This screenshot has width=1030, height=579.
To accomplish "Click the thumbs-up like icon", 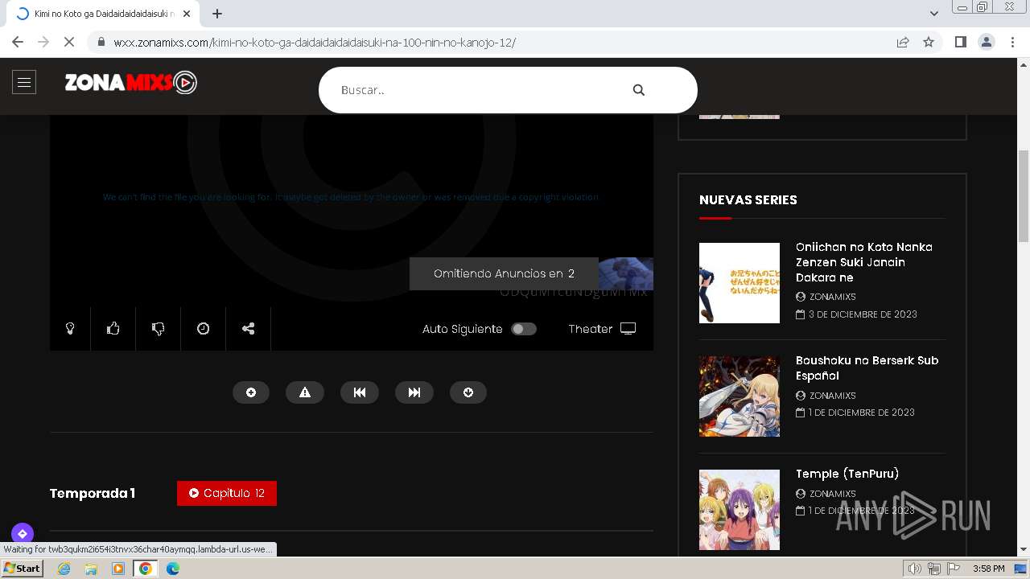I will point(113,328).
